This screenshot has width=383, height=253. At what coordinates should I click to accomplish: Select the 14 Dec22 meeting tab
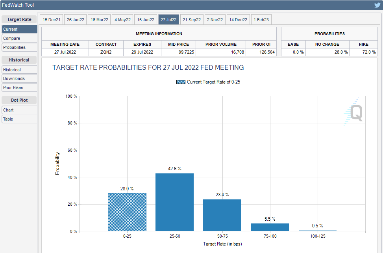pos(238,20)
